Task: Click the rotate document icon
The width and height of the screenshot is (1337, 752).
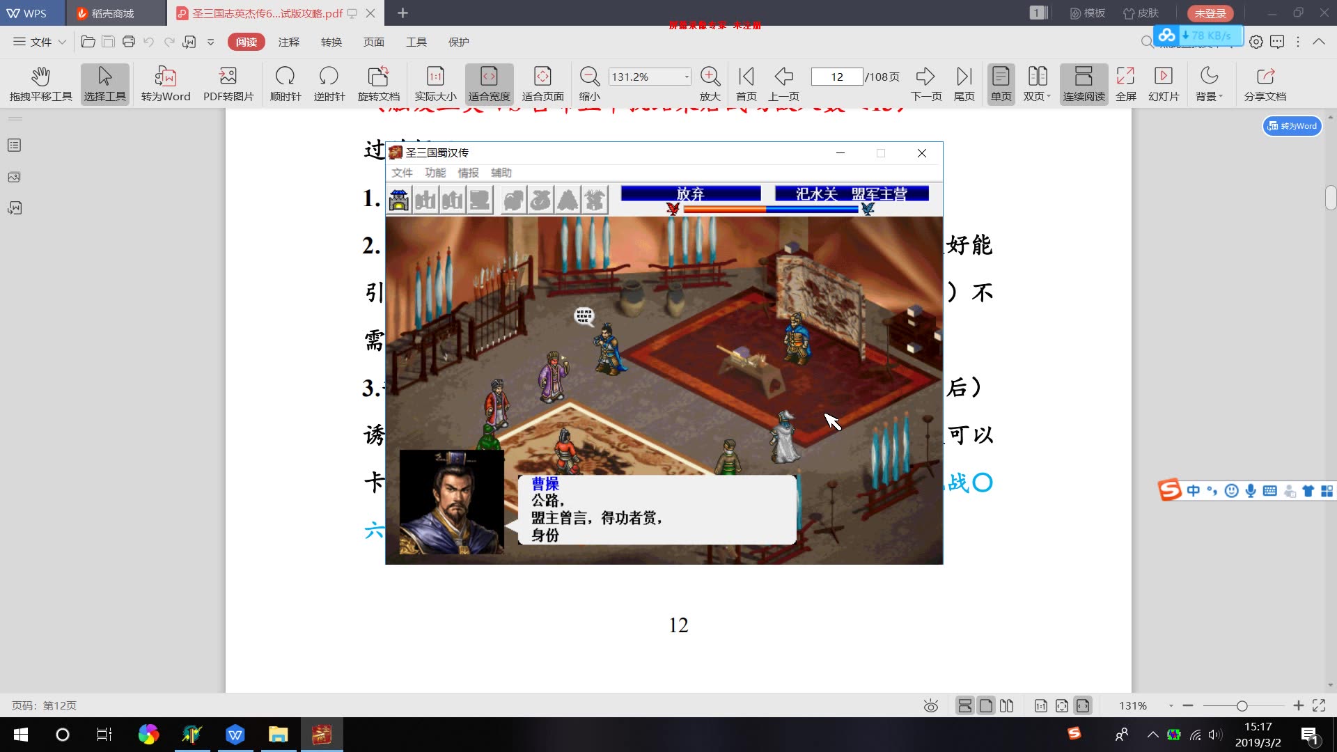Action: pos(379,84)
